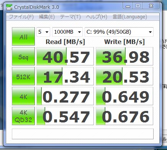Start the 4K QD32 benchmark test
167x150 pixels.
(23, 116)
